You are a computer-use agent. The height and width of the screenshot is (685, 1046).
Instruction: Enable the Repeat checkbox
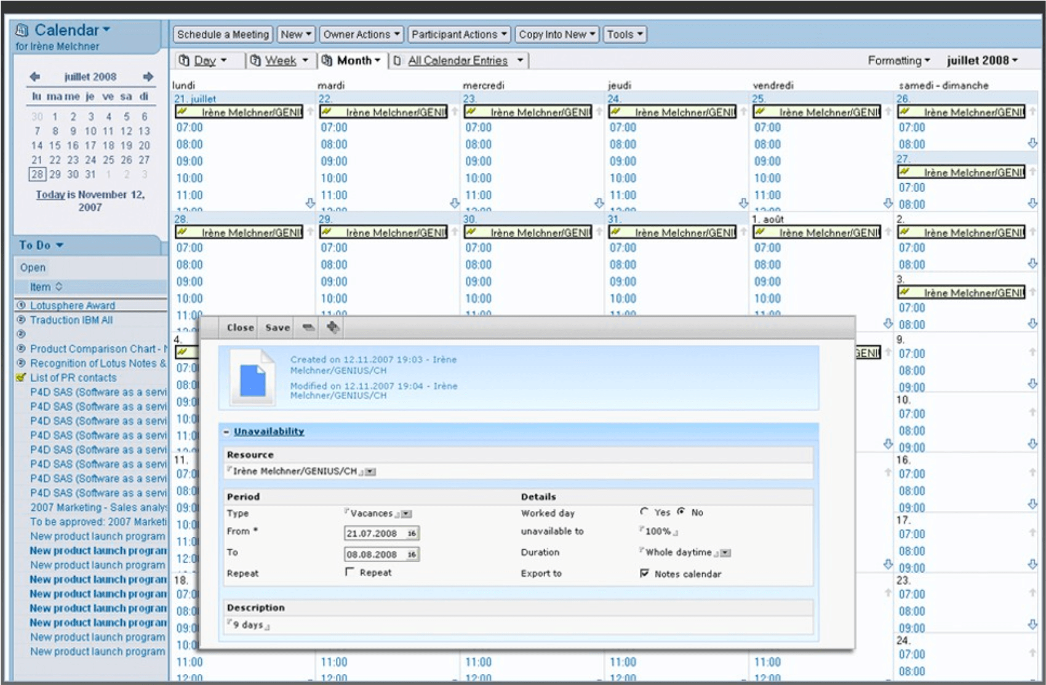[349, 571]
